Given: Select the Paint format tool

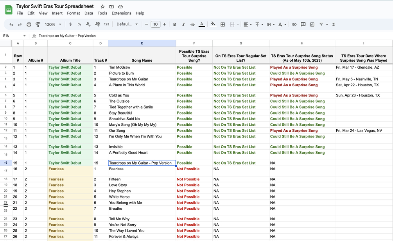Looking at the screenshot, I should tap(38, 24).
